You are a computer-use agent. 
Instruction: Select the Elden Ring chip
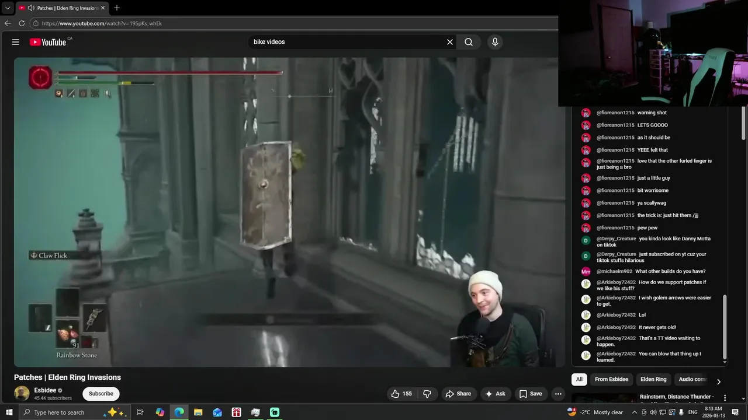(x=653, y=379)
